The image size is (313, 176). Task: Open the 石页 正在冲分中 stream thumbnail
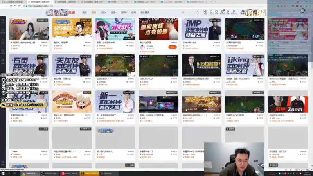click(29, 65)
